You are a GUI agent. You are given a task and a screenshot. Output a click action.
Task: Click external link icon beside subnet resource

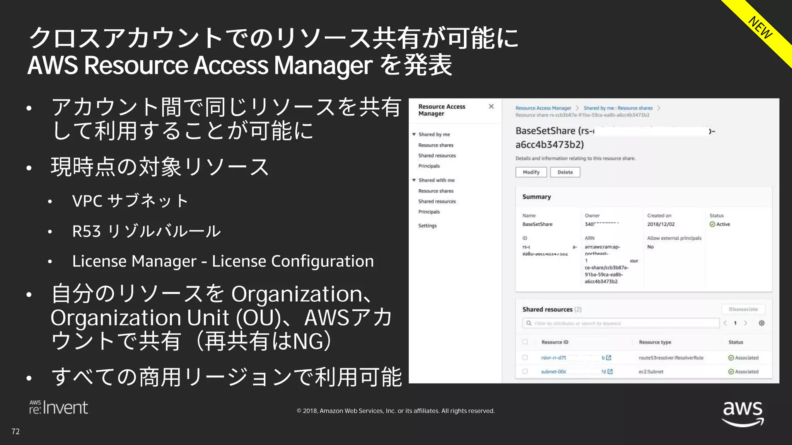tap(610, 372)
